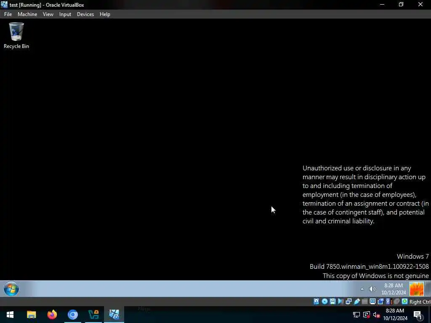Click host display tray icon with red dot
This screenshot has height=323, width=431.
click(367, 315)
